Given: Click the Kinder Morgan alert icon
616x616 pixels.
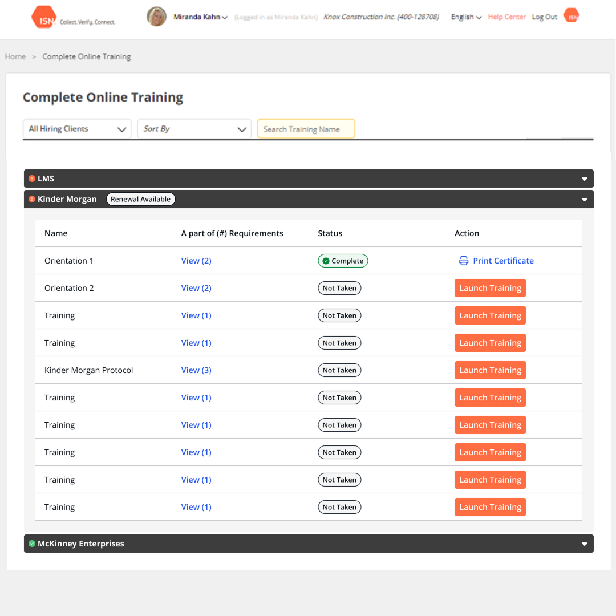Looking at the screenshot, I should point(32,199).
